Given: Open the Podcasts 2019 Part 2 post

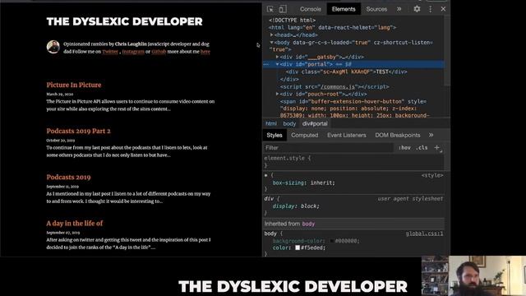Looking at the screenshot, I should click(79, 131).
